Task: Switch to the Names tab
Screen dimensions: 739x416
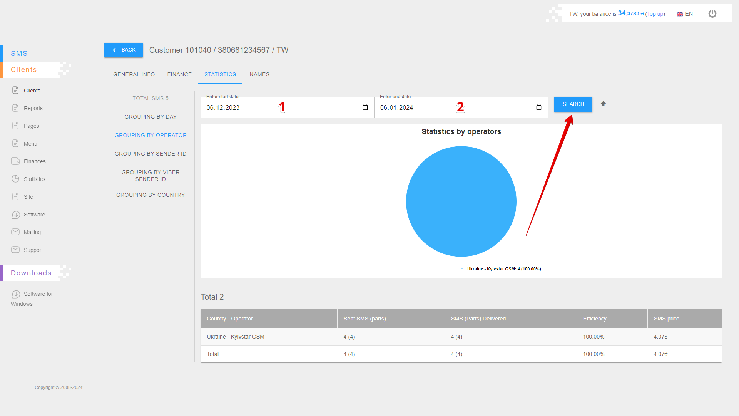Action: [259, 74]
